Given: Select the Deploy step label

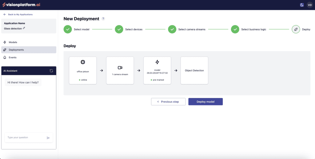Looking at the screenshot, I should coord(306,29).
